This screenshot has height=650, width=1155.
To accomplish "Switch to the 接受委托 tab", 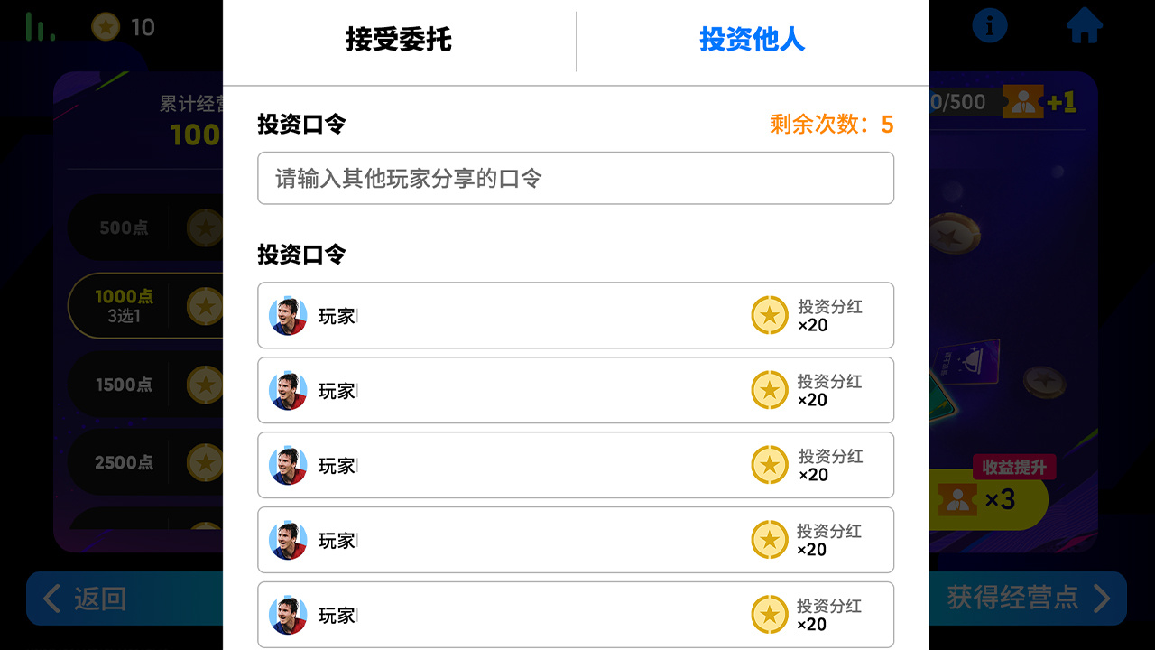I will pos(398,39).
